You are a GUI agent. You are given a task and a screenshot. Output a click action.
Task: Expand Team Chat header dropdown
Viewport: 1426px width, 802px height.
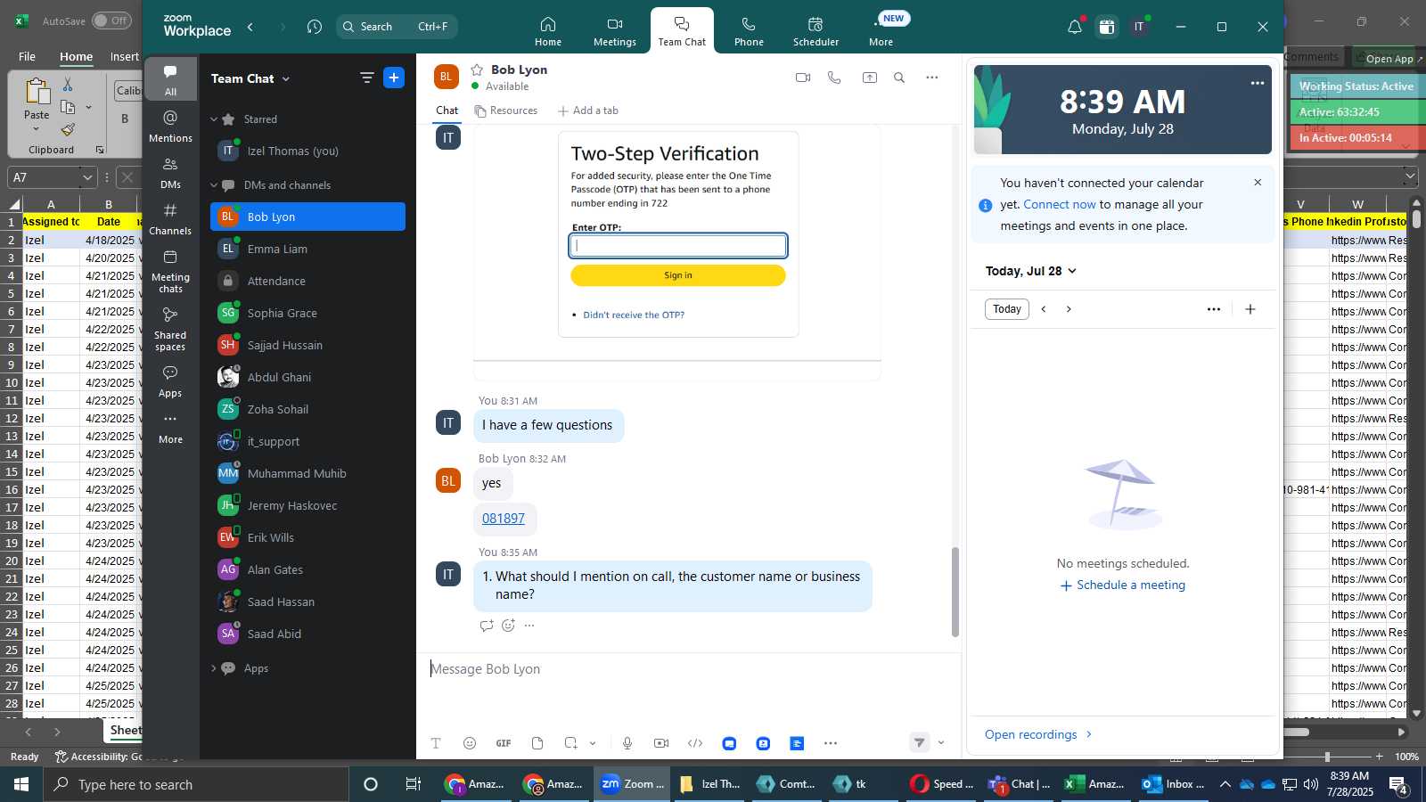point(286,79)
